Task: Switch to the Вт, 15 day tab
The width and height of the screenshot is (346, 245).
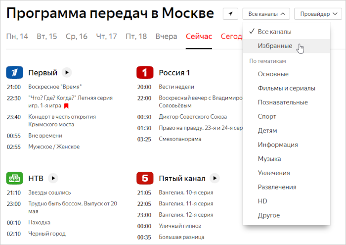Action: click(47, 36)
